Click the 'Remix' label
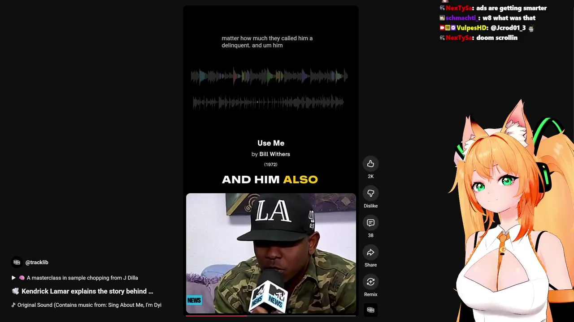The image size is (574, 322). pos(370,294)
